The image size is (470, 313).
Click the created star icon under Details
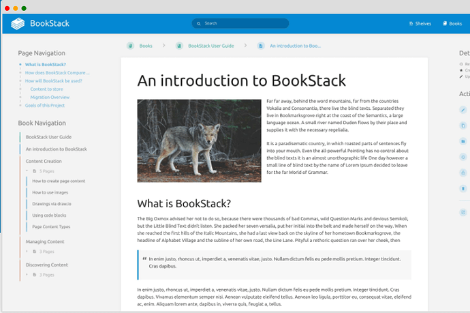click(461, 70)
